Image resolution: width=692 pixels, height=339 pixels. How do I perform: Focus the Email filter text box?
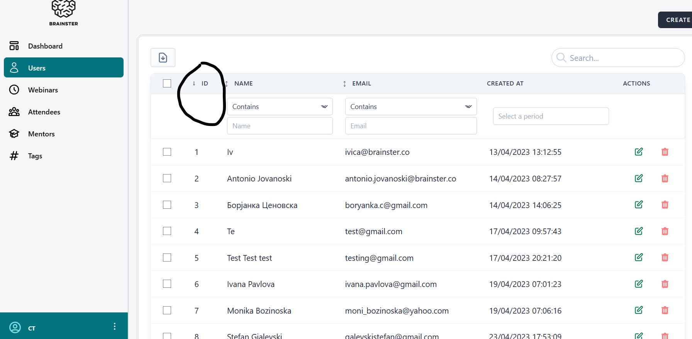point(410,126)
